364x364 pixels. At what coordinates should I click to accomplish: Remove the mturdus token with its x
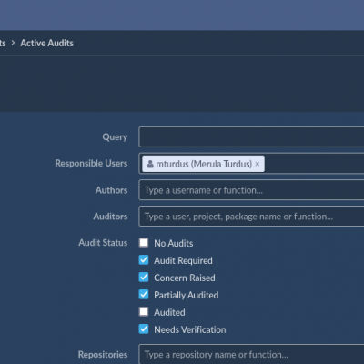[x=258, y=164]
